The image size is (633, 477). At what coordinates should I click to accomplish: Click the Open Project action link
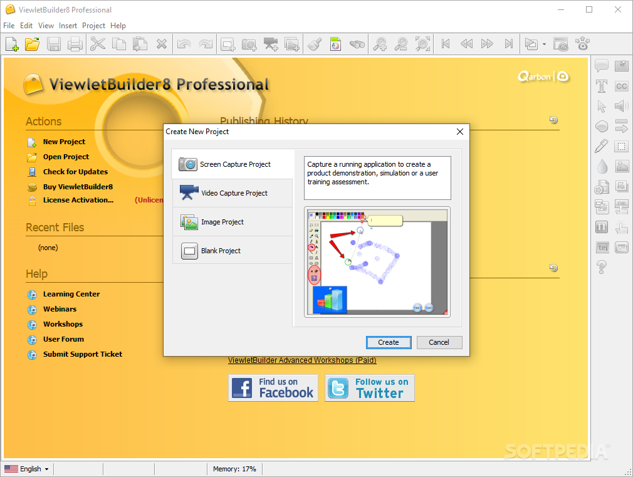point(66,157)
